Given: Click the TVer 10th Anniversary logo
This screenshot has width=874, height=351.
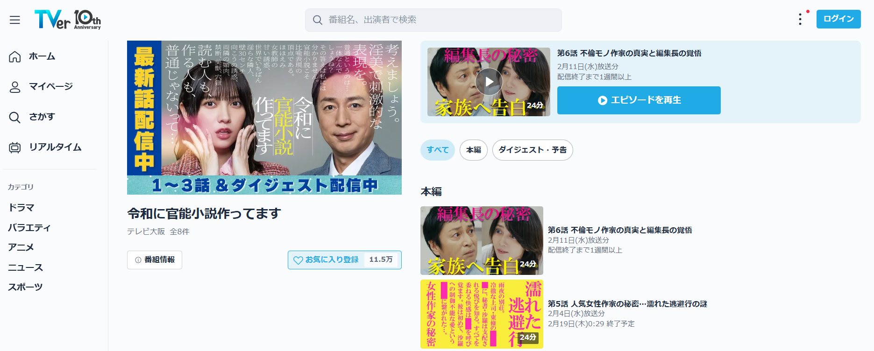Looking at the screenshot, I should (67, 20).
